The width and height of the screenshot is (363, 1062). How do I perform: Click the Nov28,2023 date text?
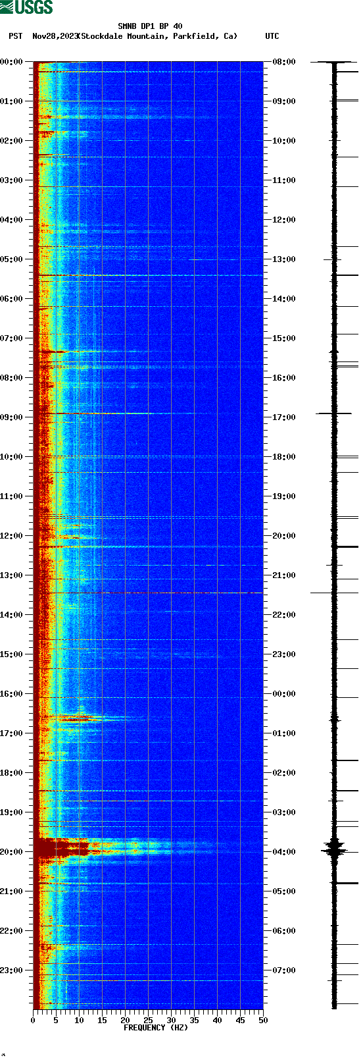(x=55, y=36)
